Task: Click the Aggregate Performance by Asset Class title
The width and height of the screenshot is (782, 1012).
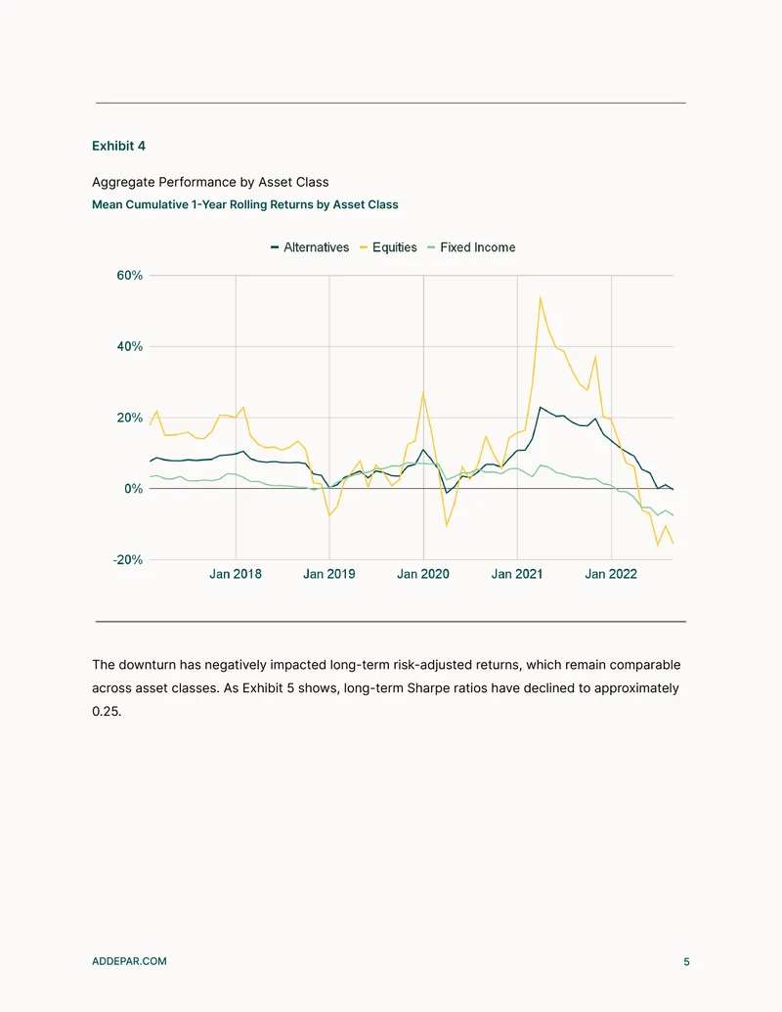Action: [x=210, y=182]
